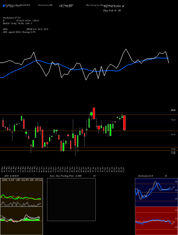Open the MACD histogram mini chart
Viewport: 178px width, 235px height.
pyautogui.click(x=21, y=221)
